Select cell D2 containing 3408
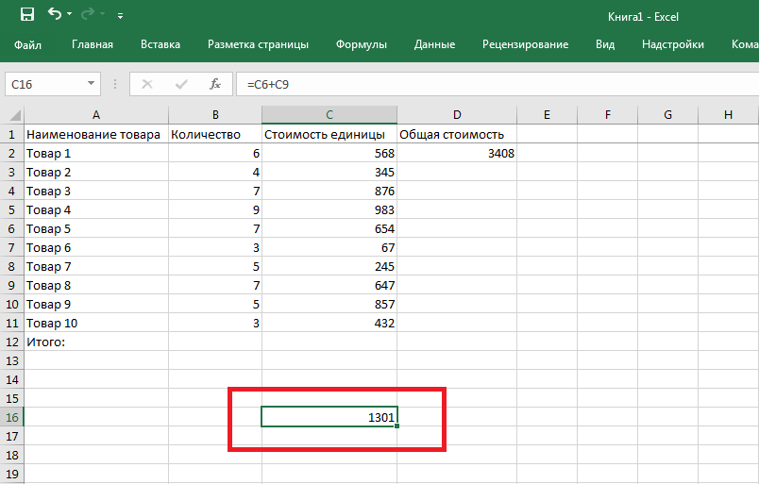759x484 pixels. pos(456,153)
